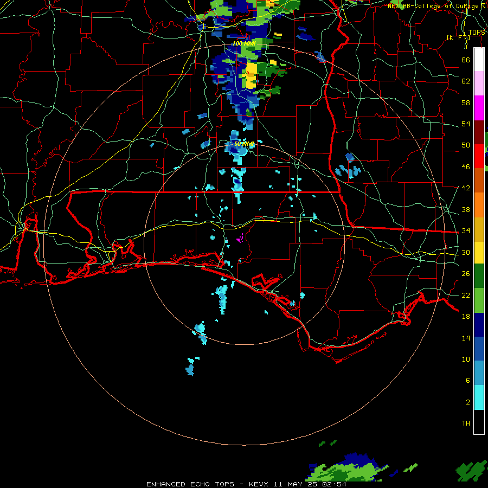Click the yellow legend swatch
The image size is (488, 488).
[x=479, y=252]
